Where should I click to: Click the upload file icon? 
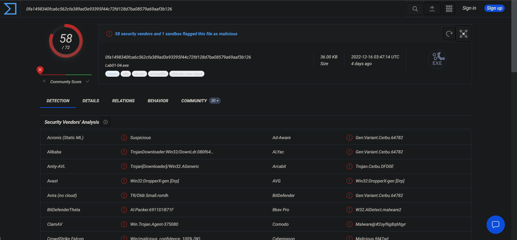(432, 9)
